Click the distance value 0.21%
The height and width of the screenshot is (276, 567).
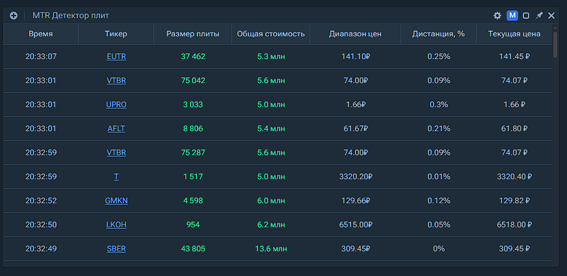(x=439, y=129)
